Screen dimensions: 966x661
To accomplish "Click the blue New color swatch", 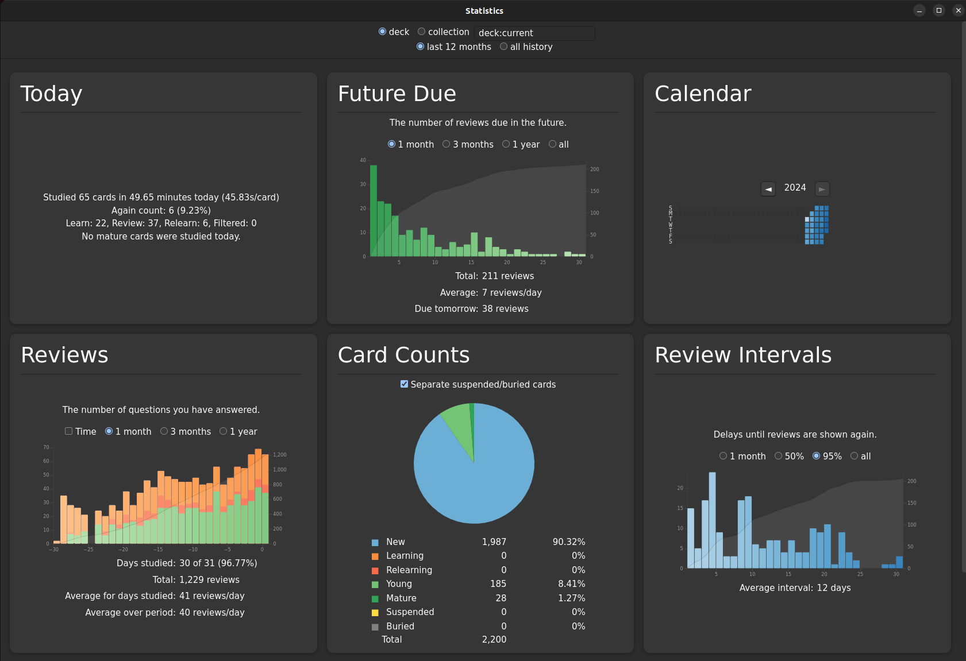I will click(x=375, y=542).
